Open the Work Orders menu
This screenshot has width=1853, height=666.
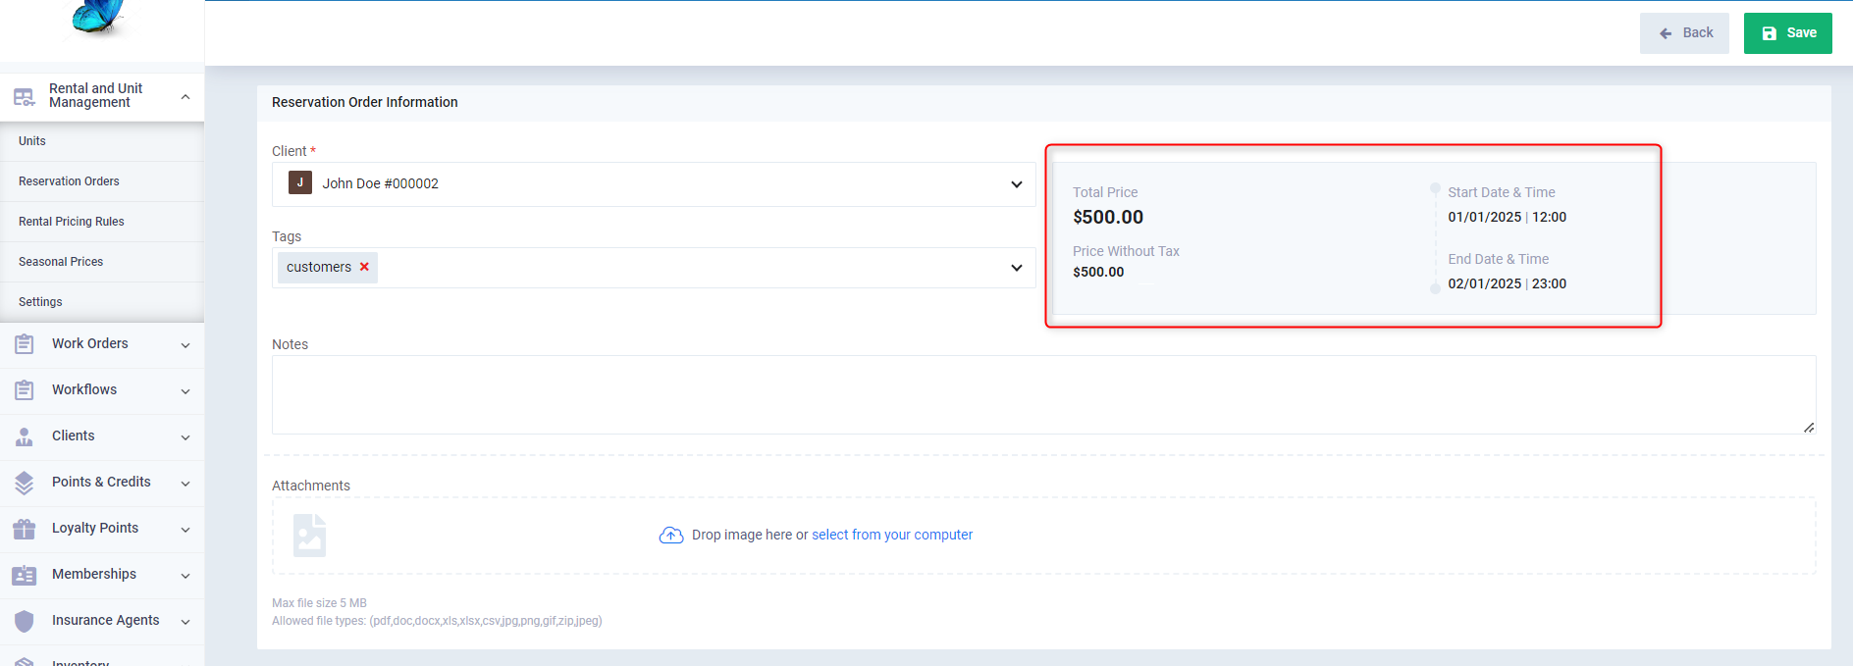tap(102, 344)
